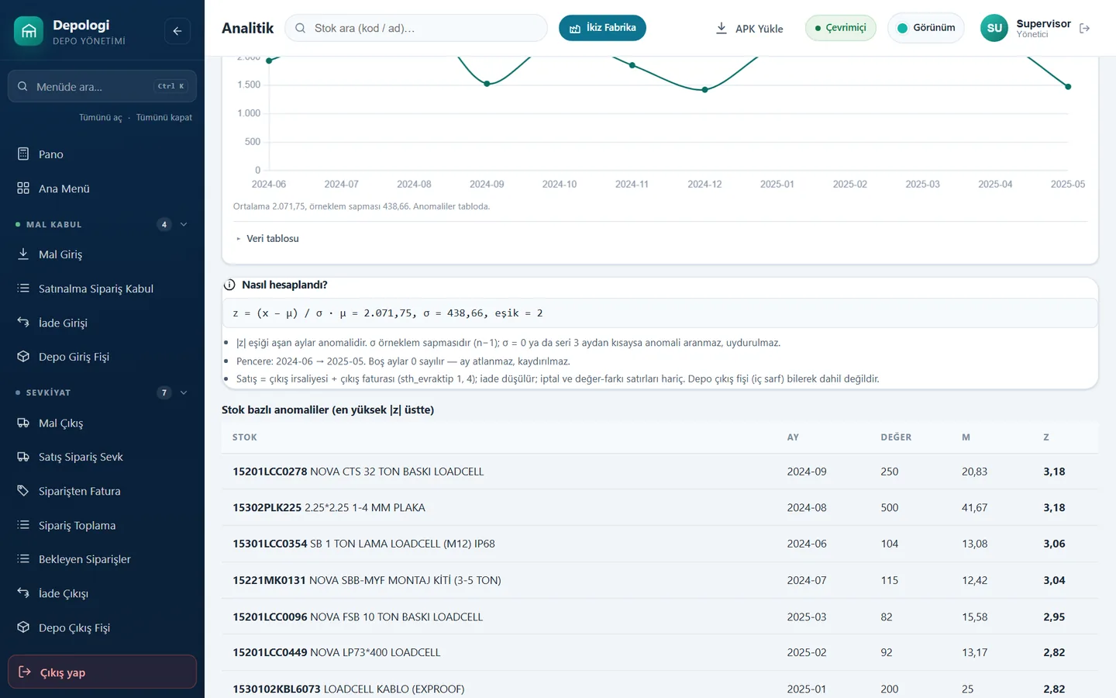Collapse the sidebar with the back arrow

[x=177, y=31]
